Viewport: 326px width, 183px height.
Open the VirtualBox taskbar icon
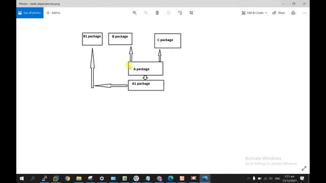click(x=56, y=178)
